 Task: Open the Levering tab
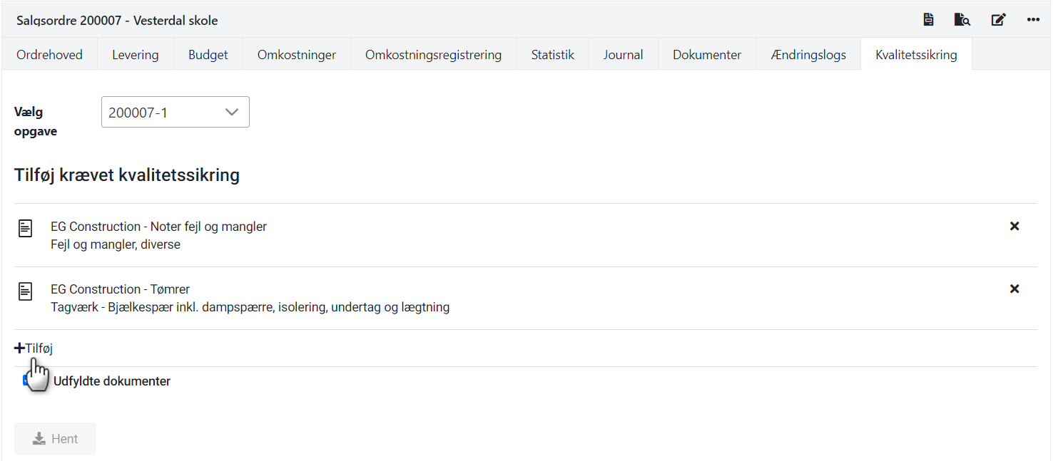tap(135, 55)
